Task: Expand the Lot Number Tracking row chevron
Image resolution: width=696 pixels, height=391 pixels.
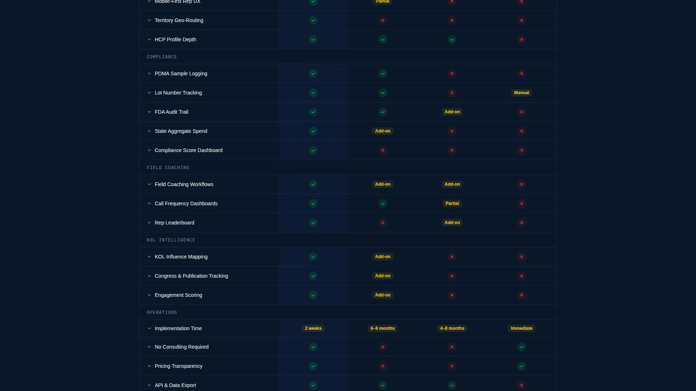Action: (x=149, y=93)
